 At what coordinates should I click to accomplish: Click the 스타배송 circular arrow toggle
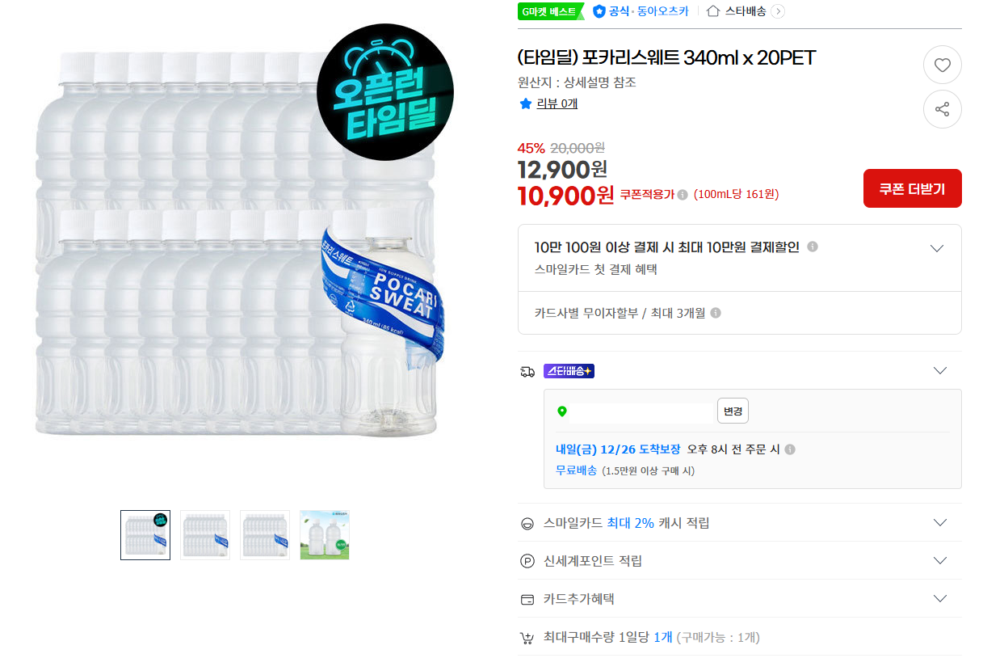click(x=776, y=11)
